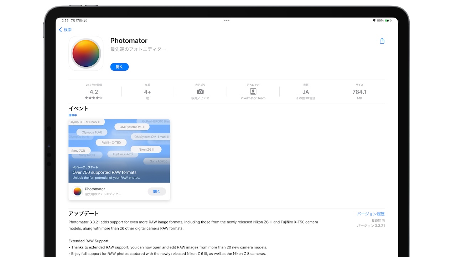
Task: Open the event banner with RAW formats
Action: [x=119, y=151]
